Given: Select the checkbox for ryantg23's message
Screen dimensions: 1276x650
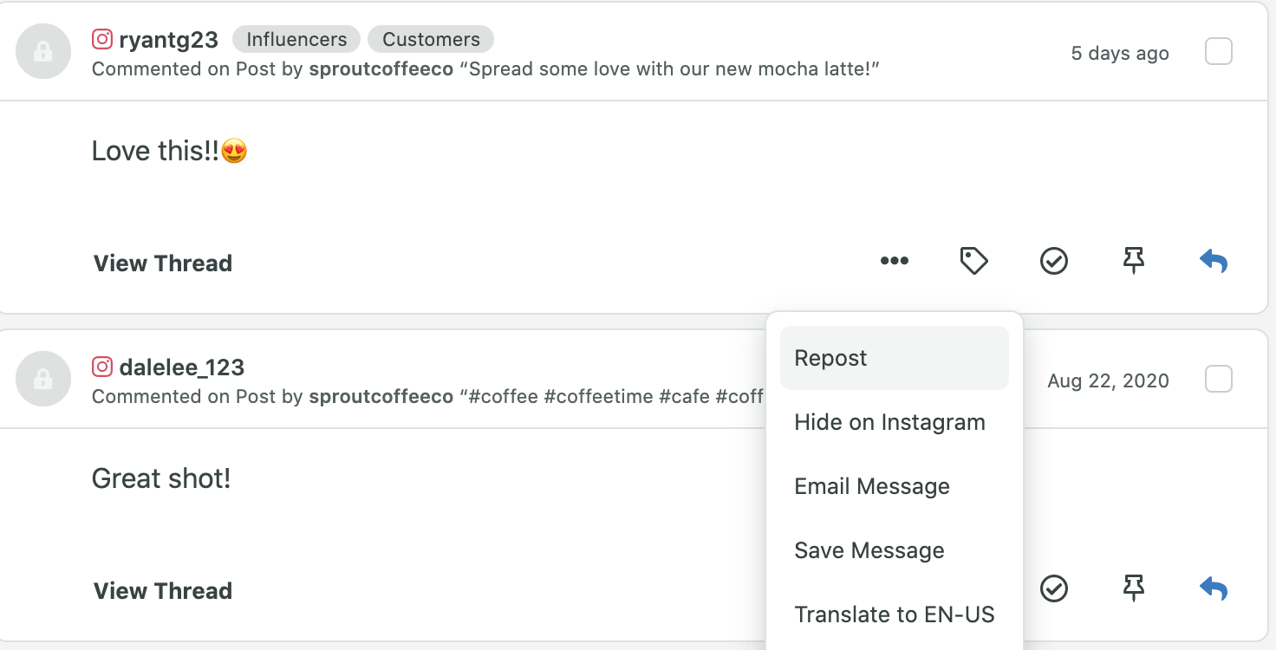Looking at the screenshot, I should coord(1218,52).
